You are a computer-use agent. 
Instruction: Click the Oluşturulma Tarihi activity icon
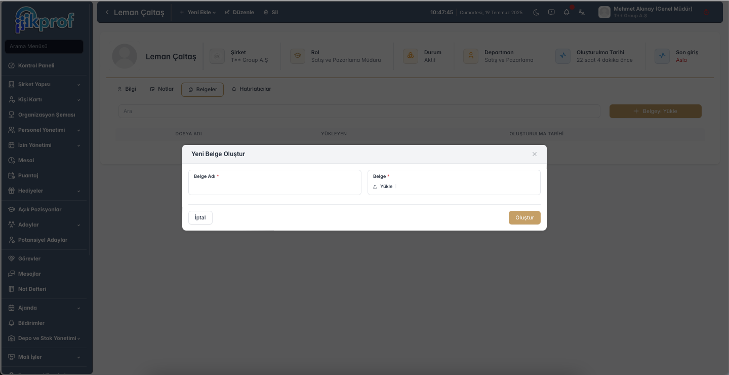click(x=563, y=56)
